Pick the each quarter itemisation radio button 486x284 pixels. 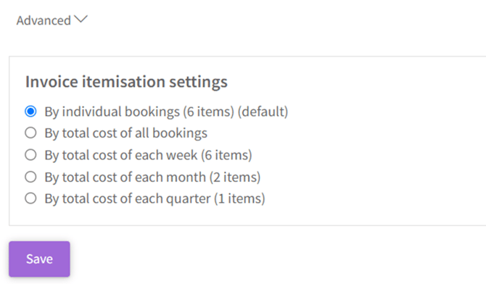point(30,199)
